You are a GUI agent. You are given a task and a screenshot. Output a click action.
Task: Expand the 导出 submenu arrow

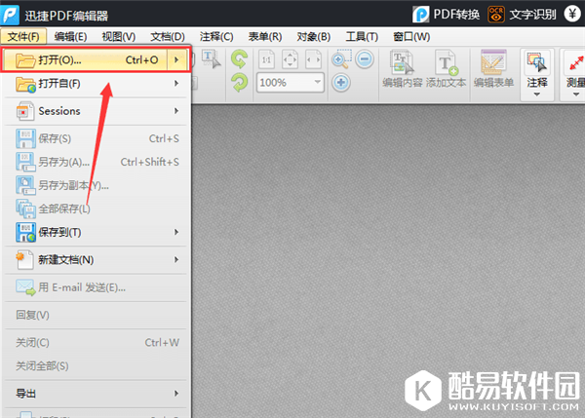pos(176,394)
